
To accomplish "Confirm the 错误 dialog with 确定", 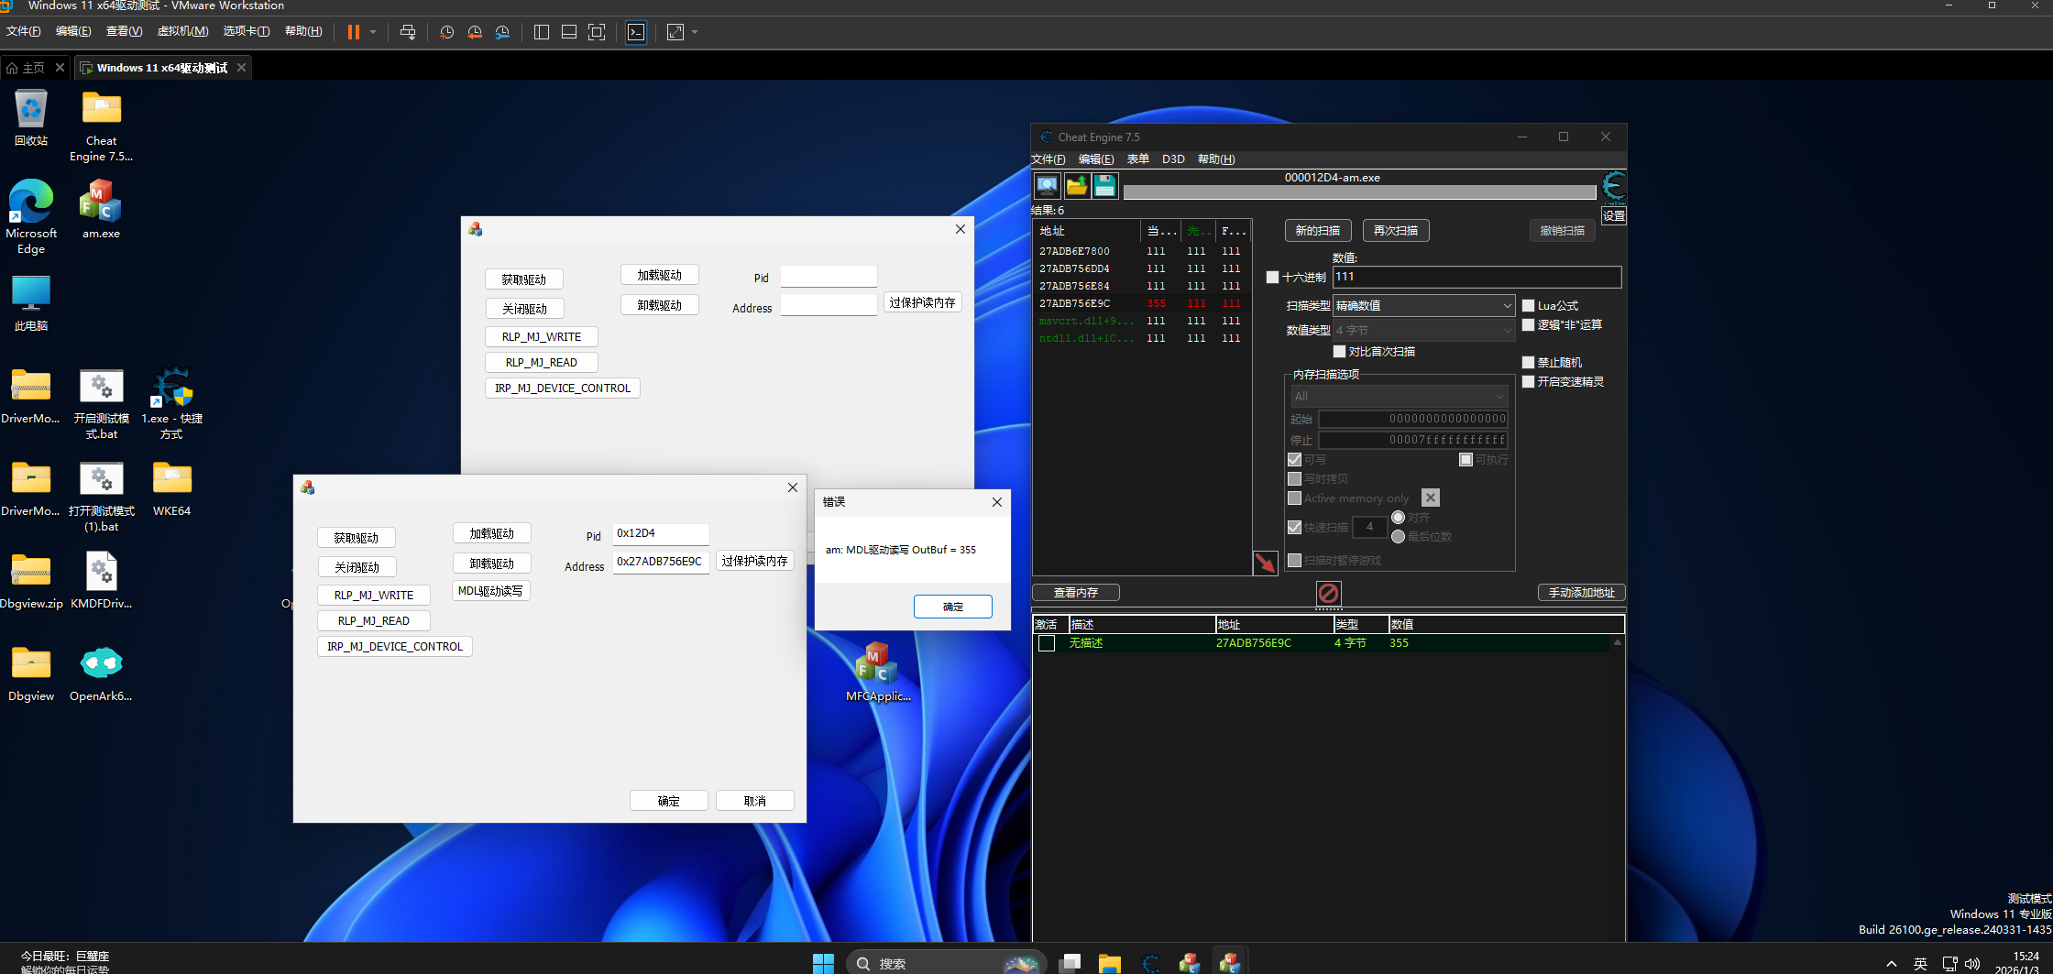I will pos(952,607).
